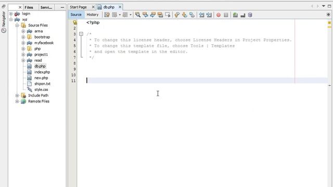333x187 pixels.
Task: Switch to History view
Action: point(93,15)
